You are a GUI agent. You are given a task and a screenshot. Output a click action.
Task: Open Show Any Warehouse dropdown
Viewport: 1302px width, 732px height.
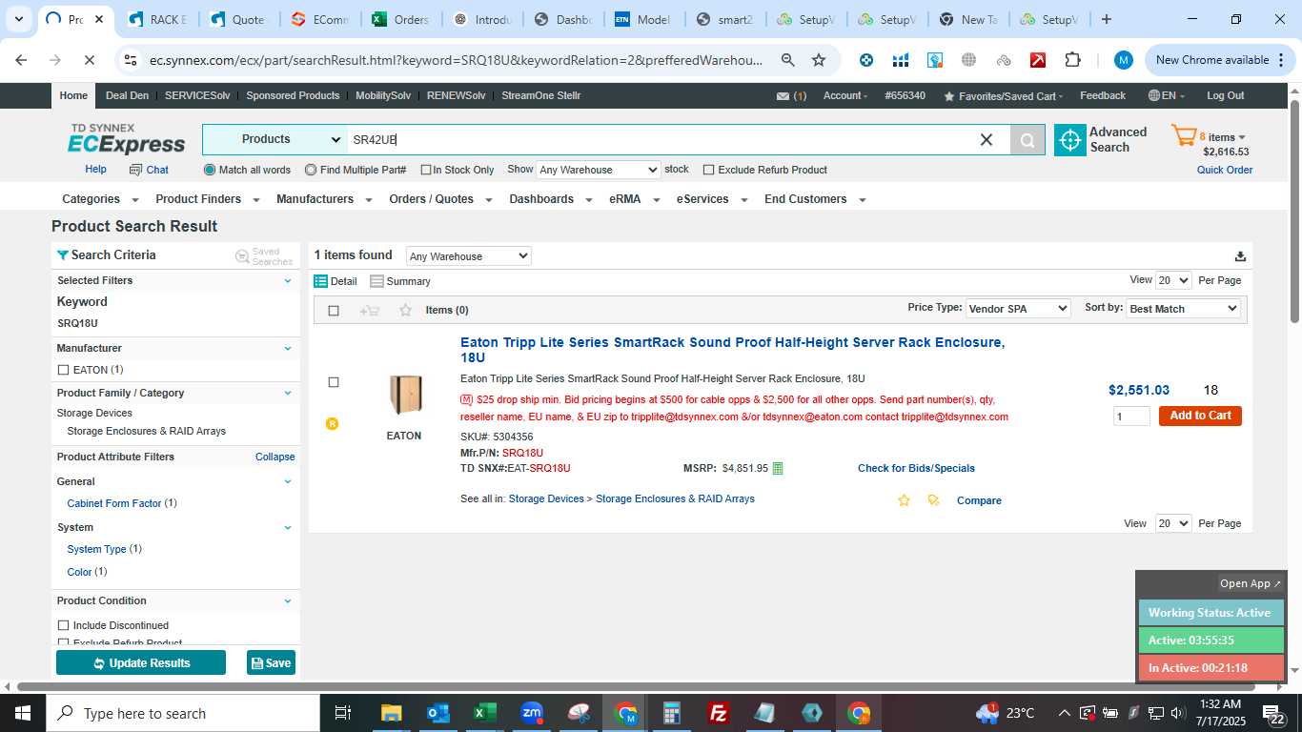(x=598, y=170)
